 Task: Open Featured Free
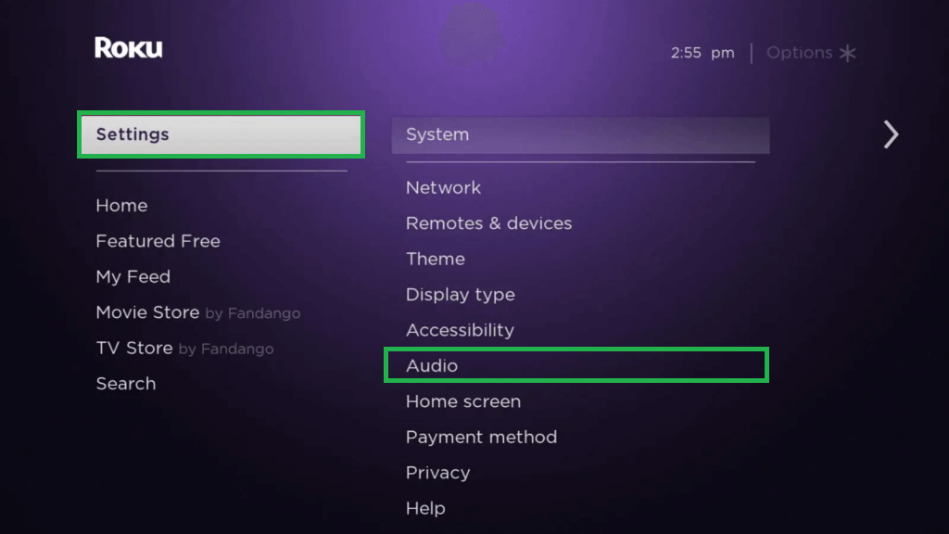point(158,242)
